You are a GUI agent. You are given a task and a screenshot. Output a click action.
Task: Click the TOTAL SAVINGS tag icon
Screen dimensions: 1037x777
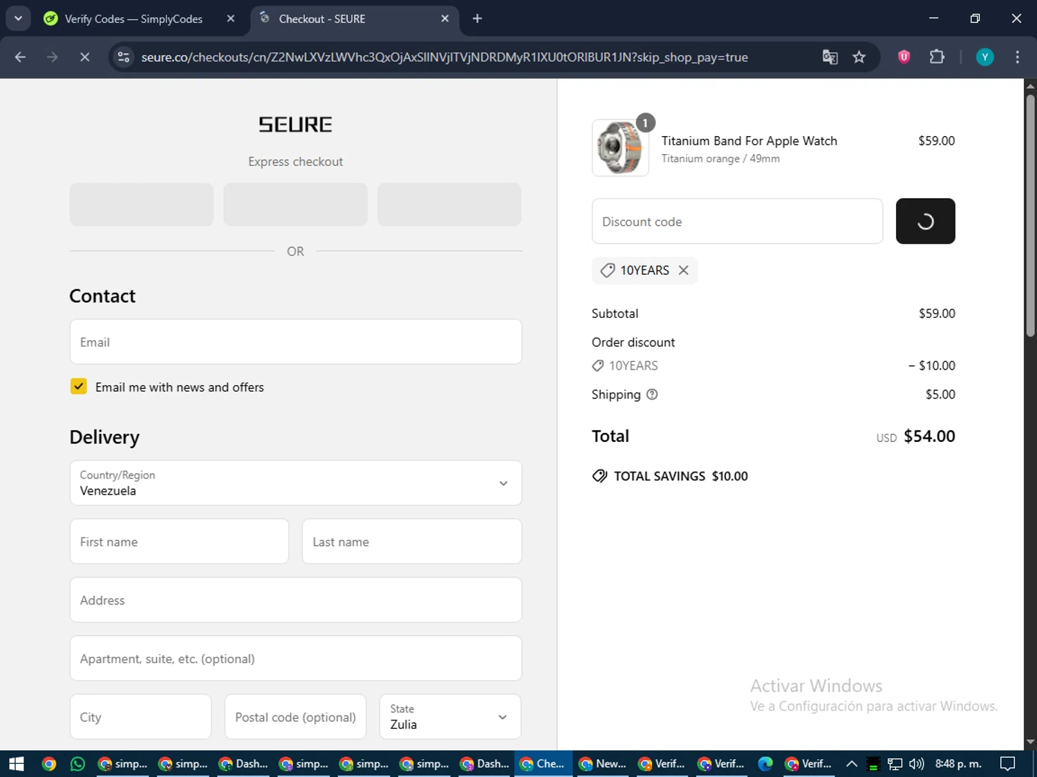[599, 476]
